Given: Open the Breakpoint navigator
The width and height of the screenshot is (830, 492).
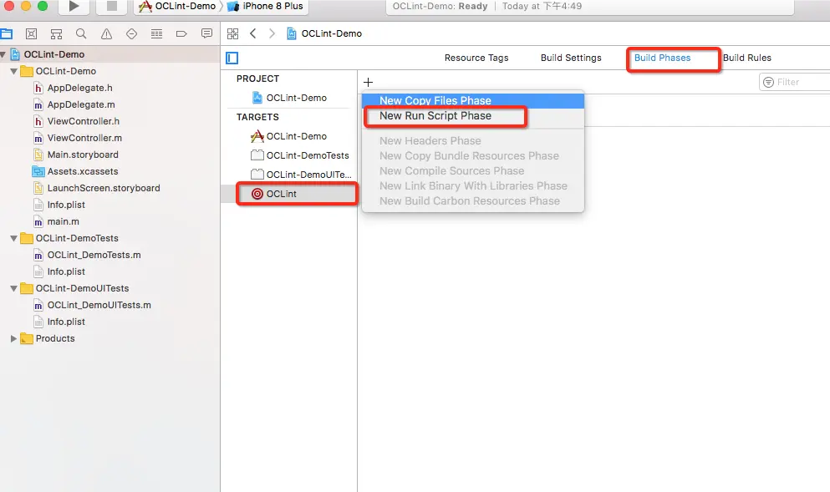Looking at the screenshot, I should point(181,34).
